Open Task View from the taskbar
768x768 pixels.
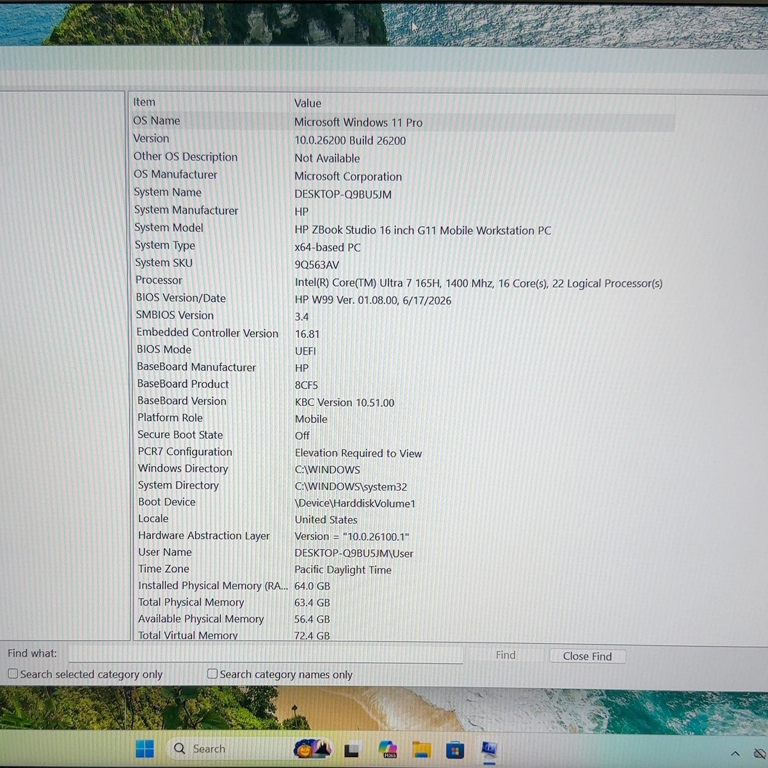click(x=352, y=749)
